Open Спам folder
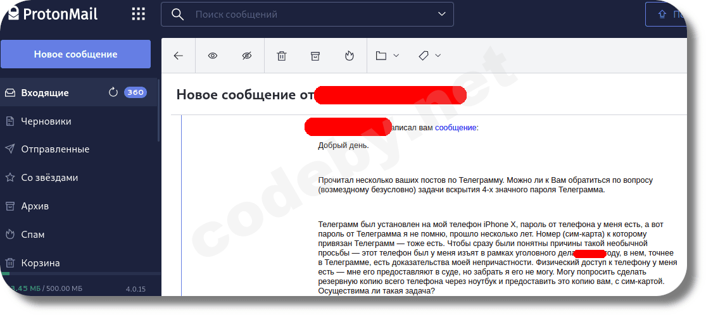 79,235
